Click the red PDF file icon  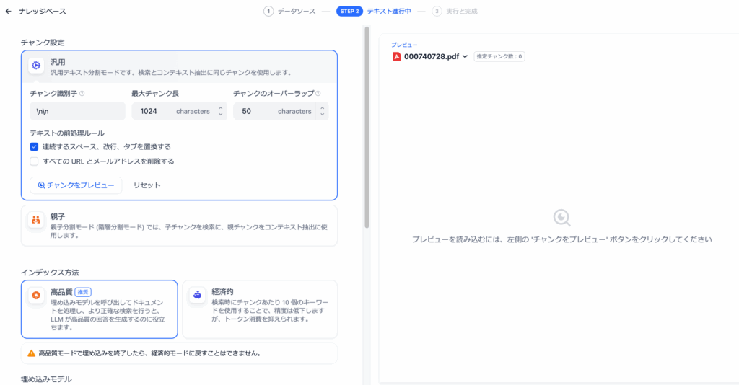pyautogui.click(x=396, y=56)
